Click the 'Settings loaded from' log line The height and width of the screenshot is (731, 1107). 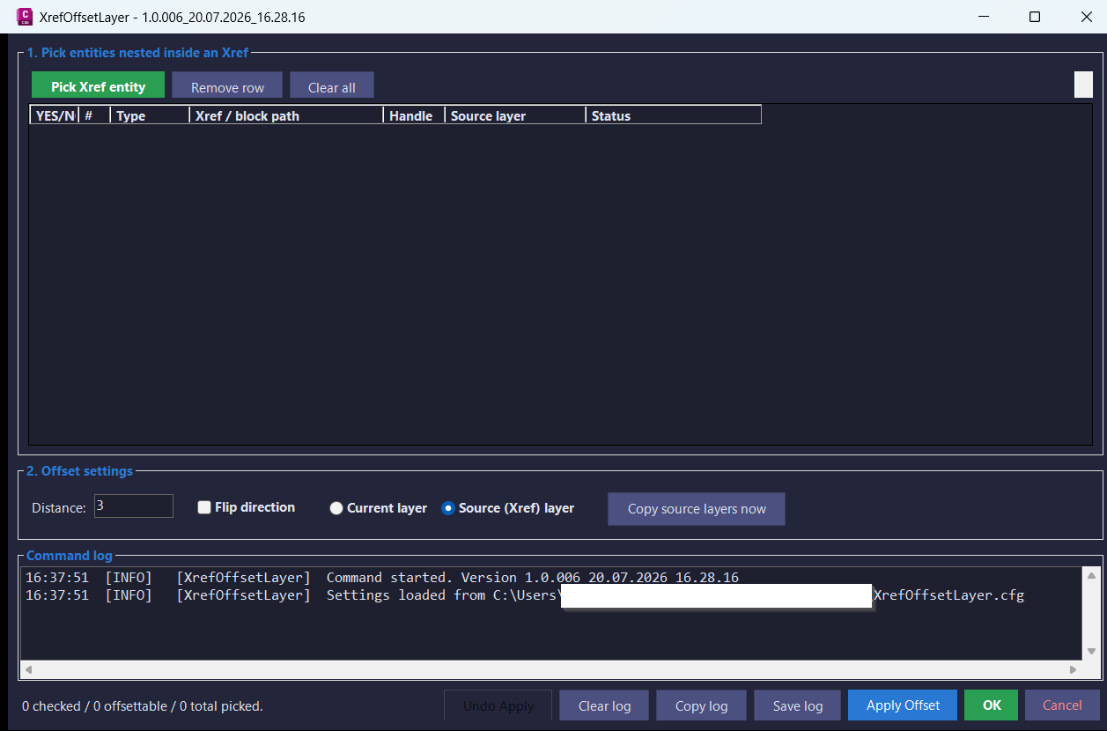[x=525, y=595]
